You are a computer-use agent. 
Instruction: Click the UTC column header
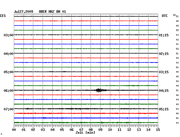point(164,16)
